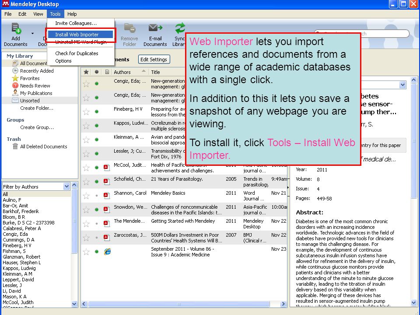420x315 pixels.
Task: Click the search input field
Action: click(x=362, y=34)
